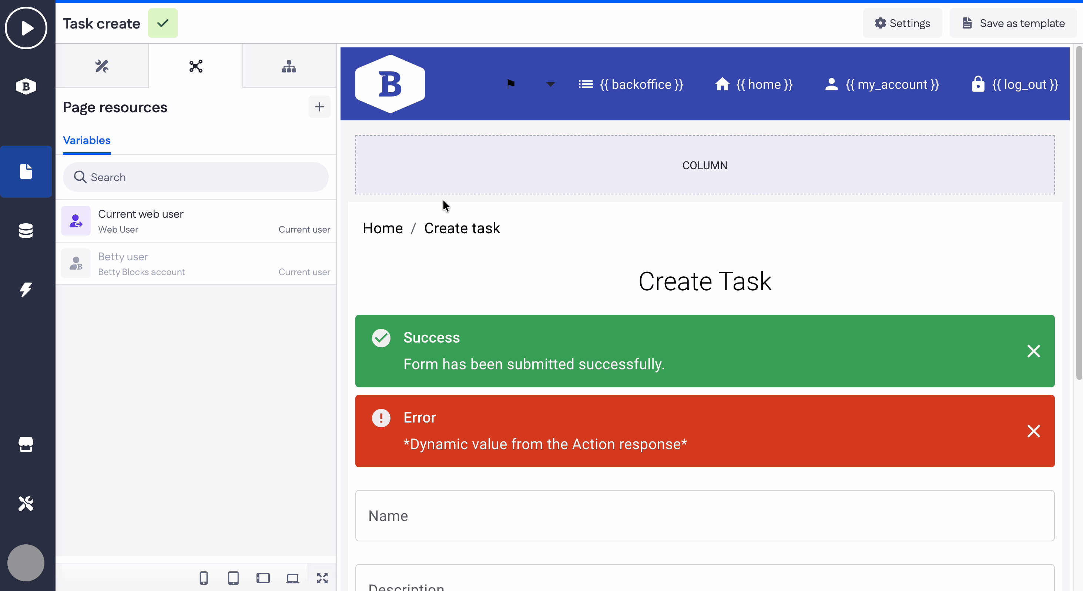Add a new page resource with plus
Screen dimensions: 1083x591
click(x=319, y=107)
